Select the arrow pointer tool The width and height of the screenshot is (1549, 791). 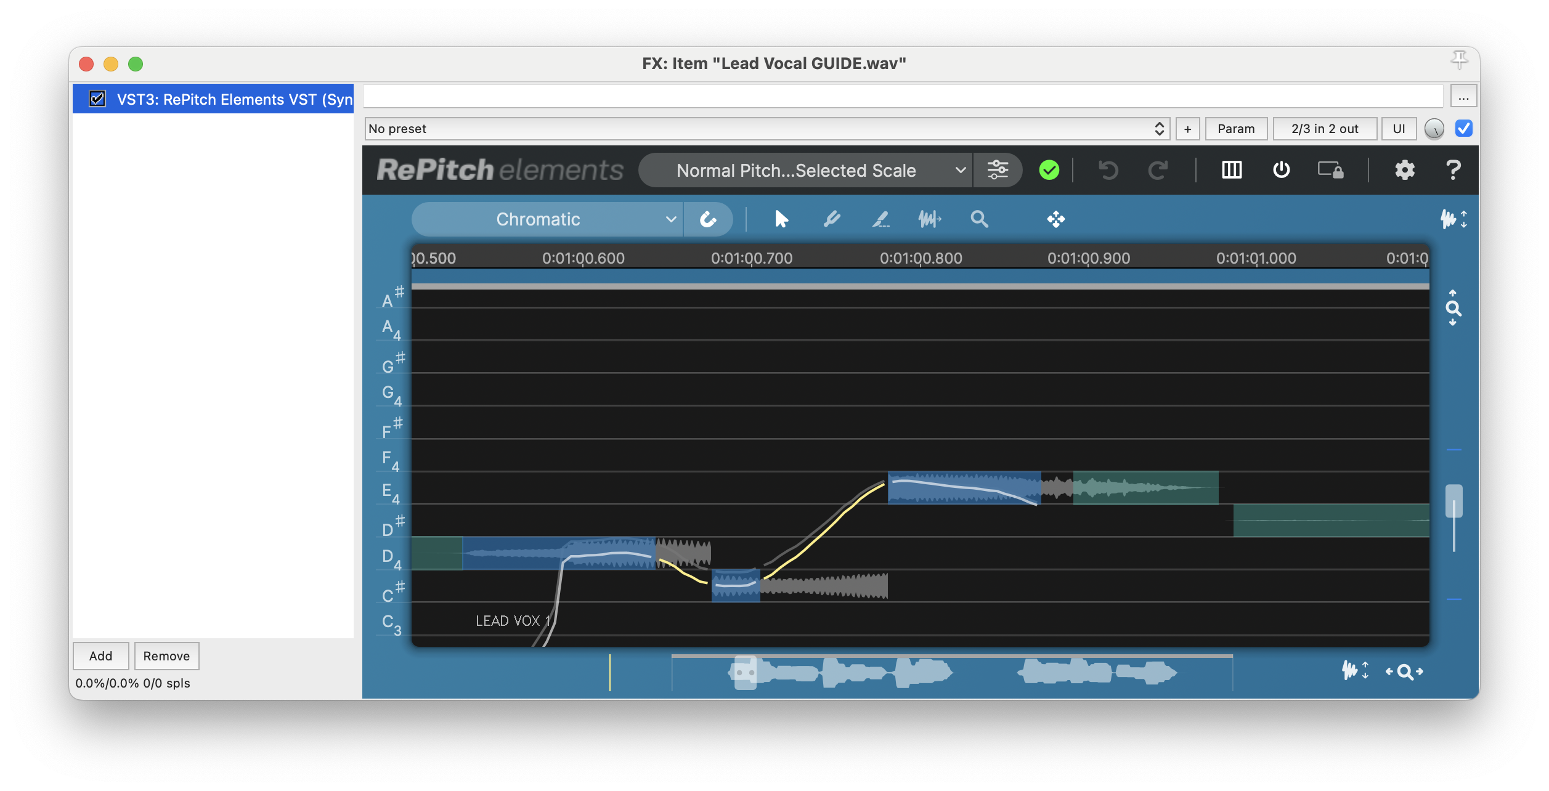[x=781, y=219]
